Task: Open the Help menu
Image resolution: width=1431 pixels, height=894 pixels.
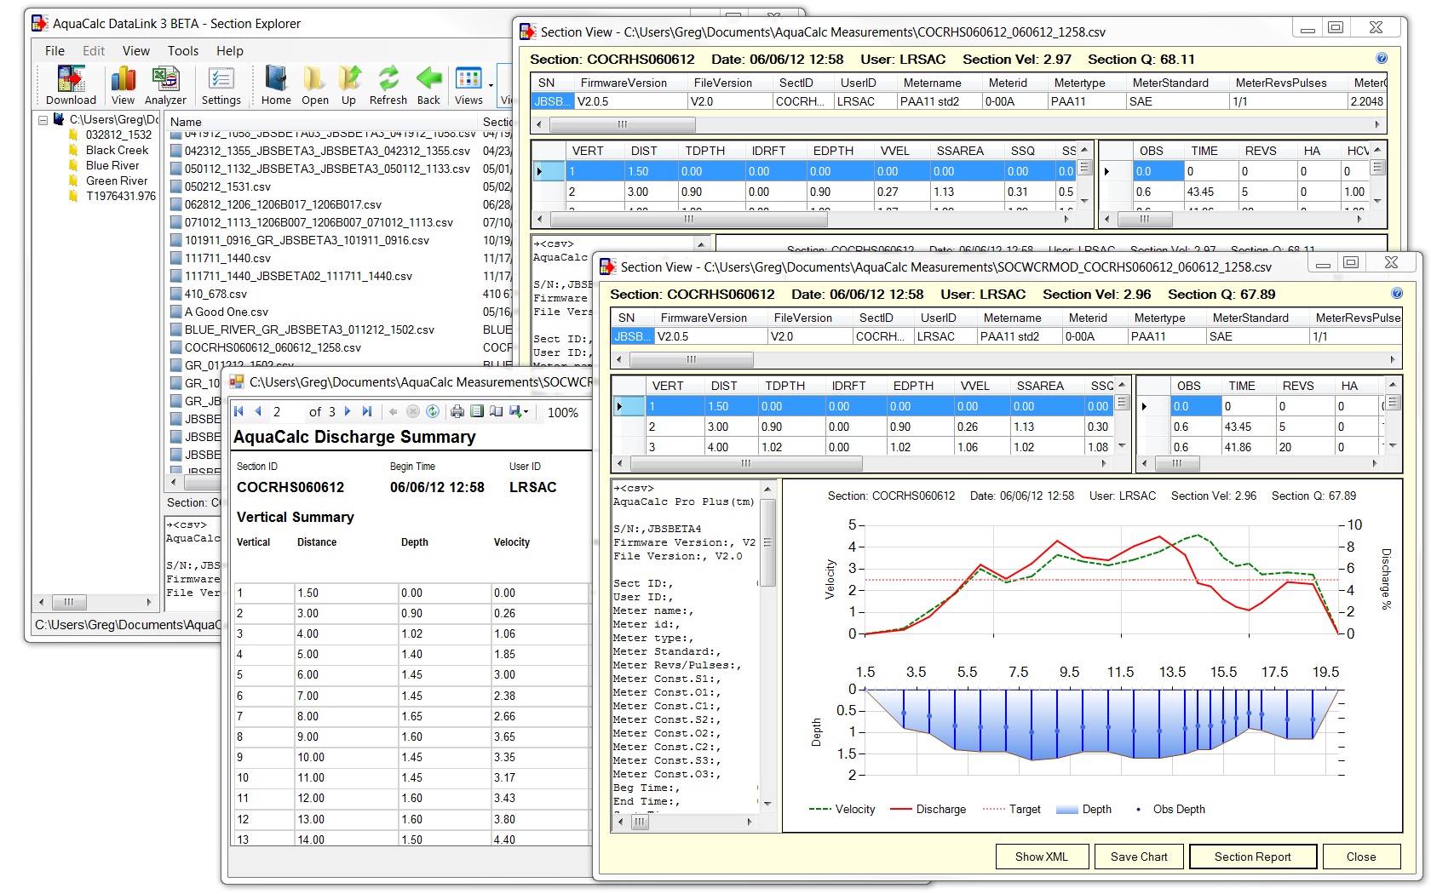Action: (230, 51)
